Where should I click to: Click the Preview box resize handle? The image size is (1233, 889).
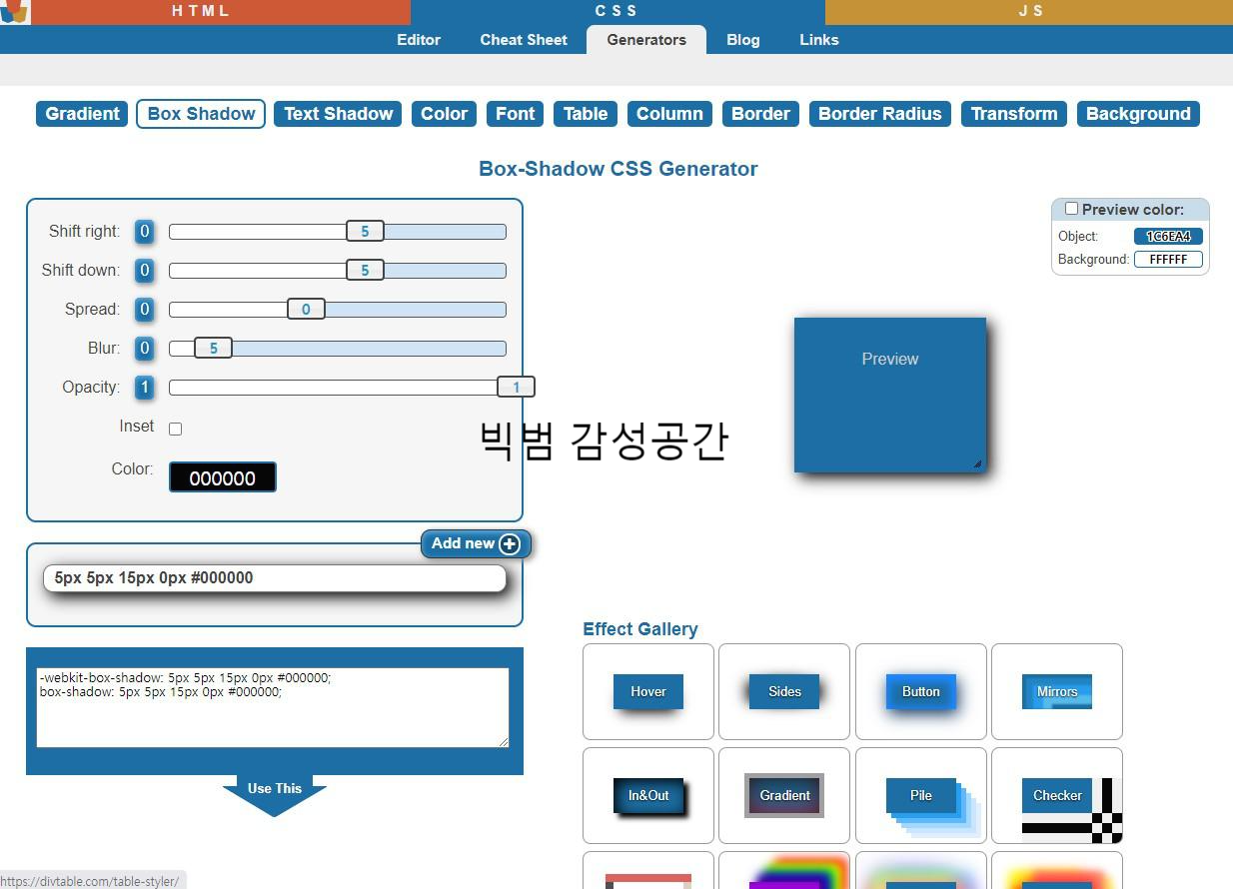coord(977,463)
